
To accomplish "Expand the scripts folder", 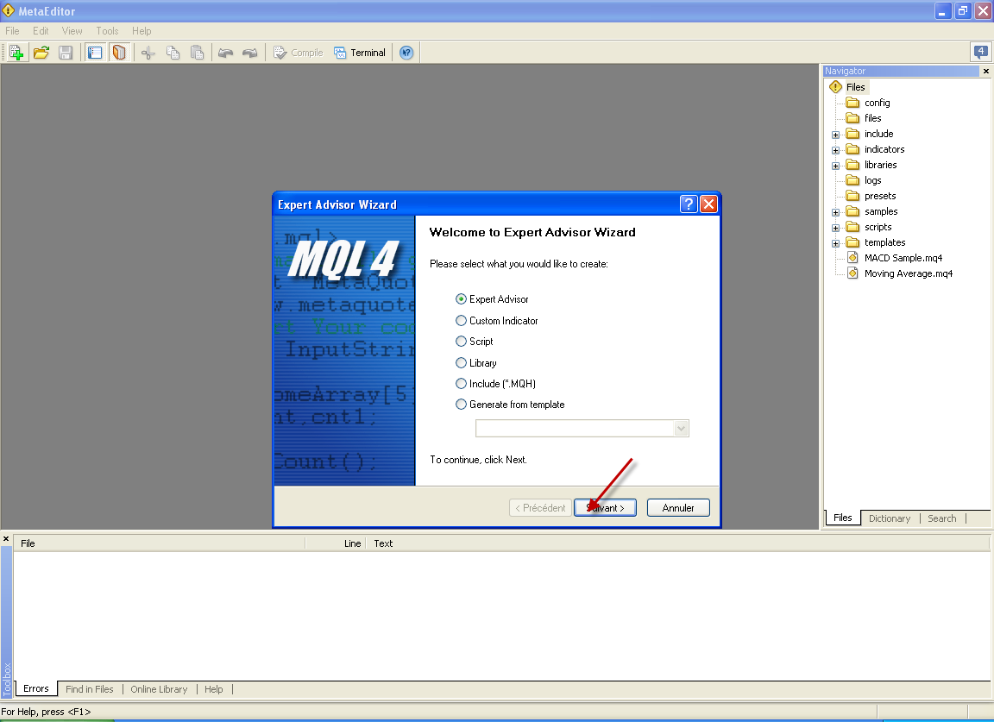I will (835, 228).
